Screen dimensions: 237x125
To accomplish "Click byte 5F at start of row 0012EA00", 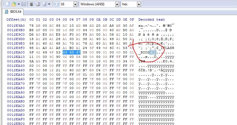I will coord(31,52).
